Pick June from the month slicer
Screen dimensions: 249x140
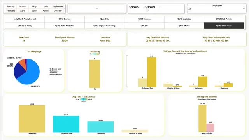34,11
